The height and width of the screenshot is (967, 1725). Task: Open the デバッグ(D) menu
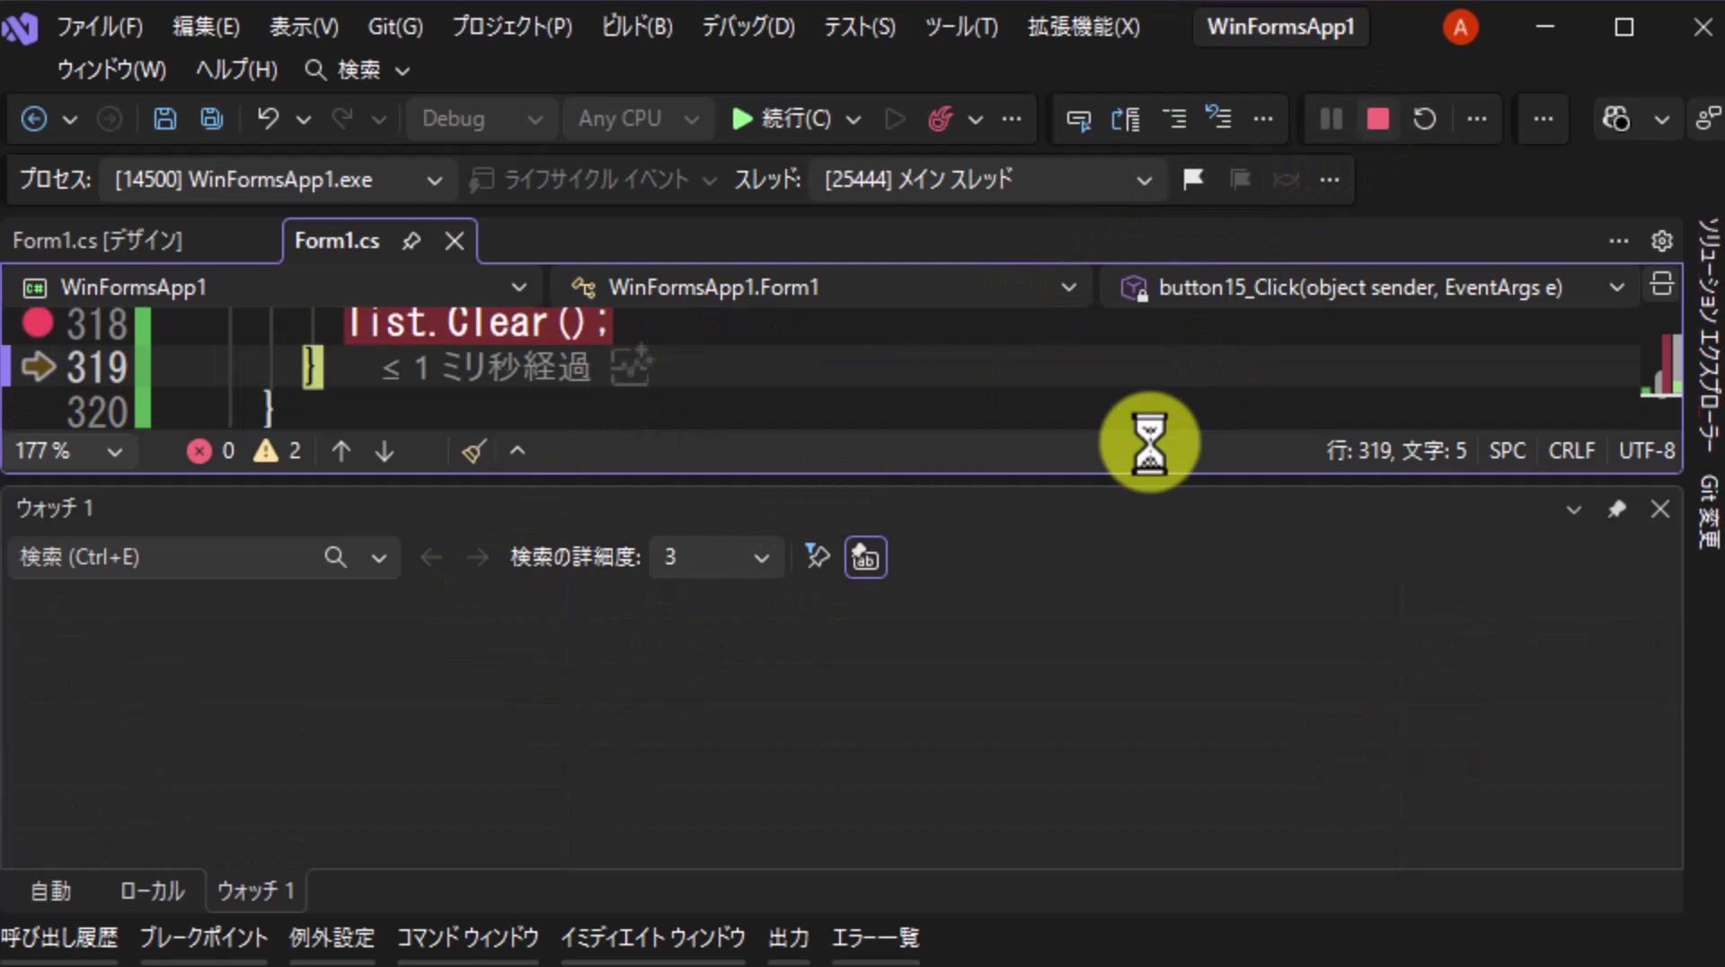747,27
